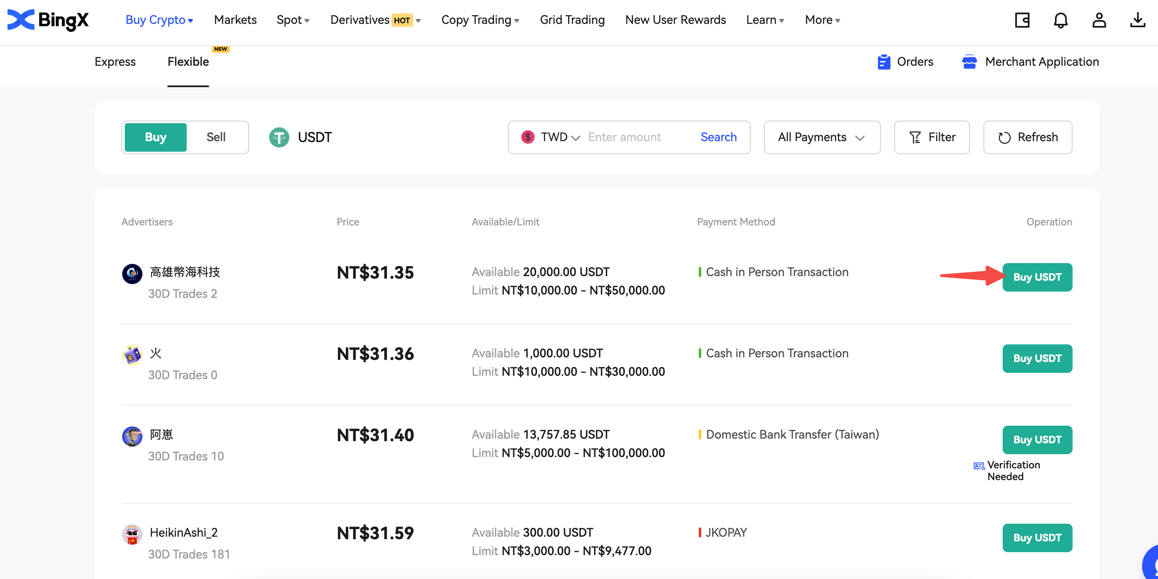Screen dimensions: 1158x579
Task: Click the download app icon
Action: pyautogui.click(x=1137, y=20)
